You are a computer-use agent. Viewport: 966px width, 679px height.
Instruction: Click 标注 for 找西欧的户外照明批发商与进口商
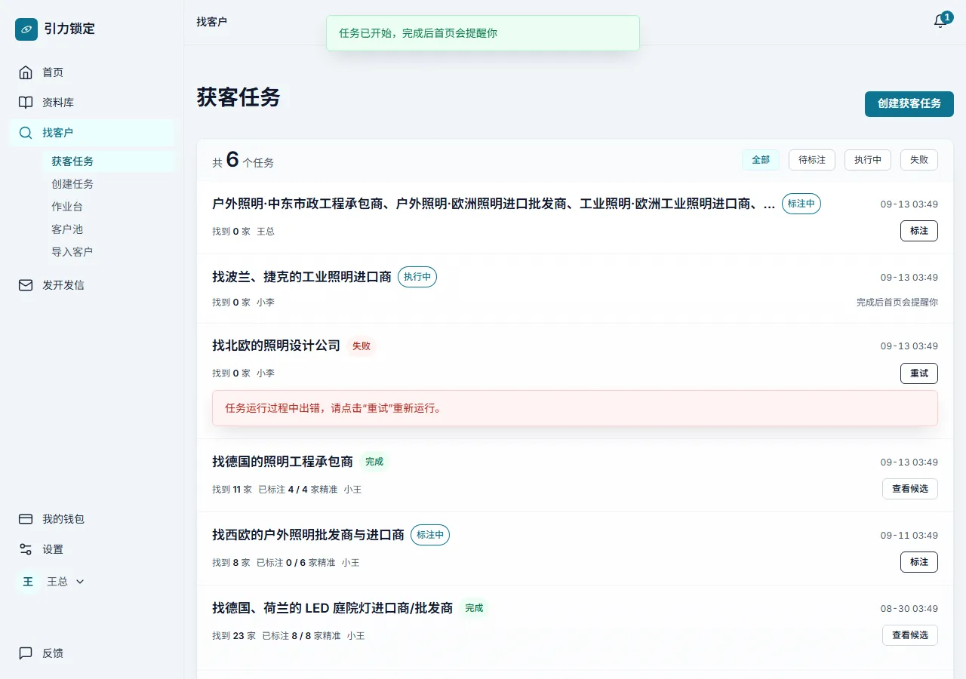(919, 562)
